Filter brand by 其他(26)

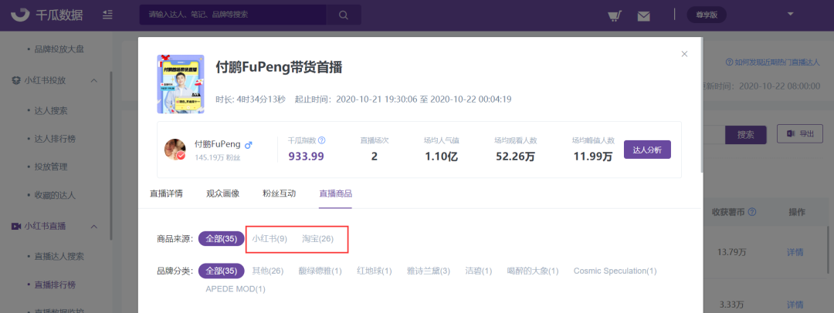267,271
